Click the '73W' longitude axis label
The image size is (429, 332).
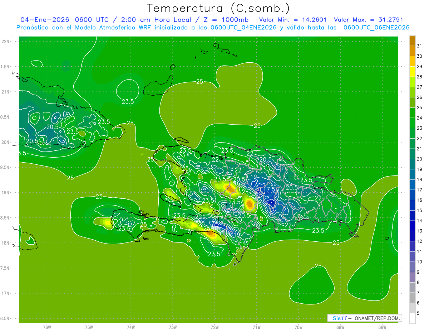coord(173,327)
